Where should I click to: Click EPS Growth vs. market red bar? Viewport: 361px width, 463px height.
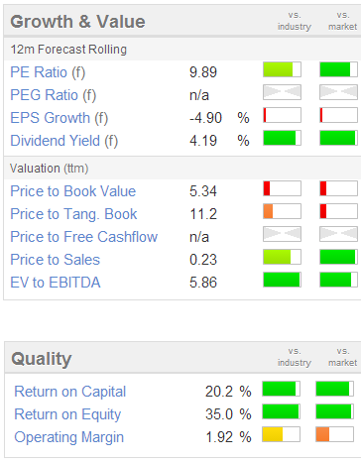coord(338,115)
